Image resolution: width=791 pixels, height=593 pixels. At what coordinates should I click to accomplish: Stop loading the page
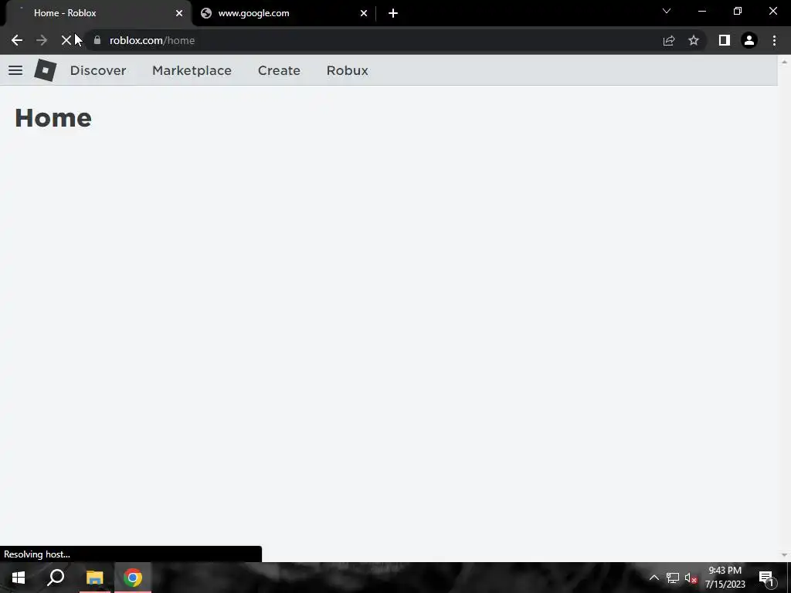pyautogui.click(x=66, y=40)
